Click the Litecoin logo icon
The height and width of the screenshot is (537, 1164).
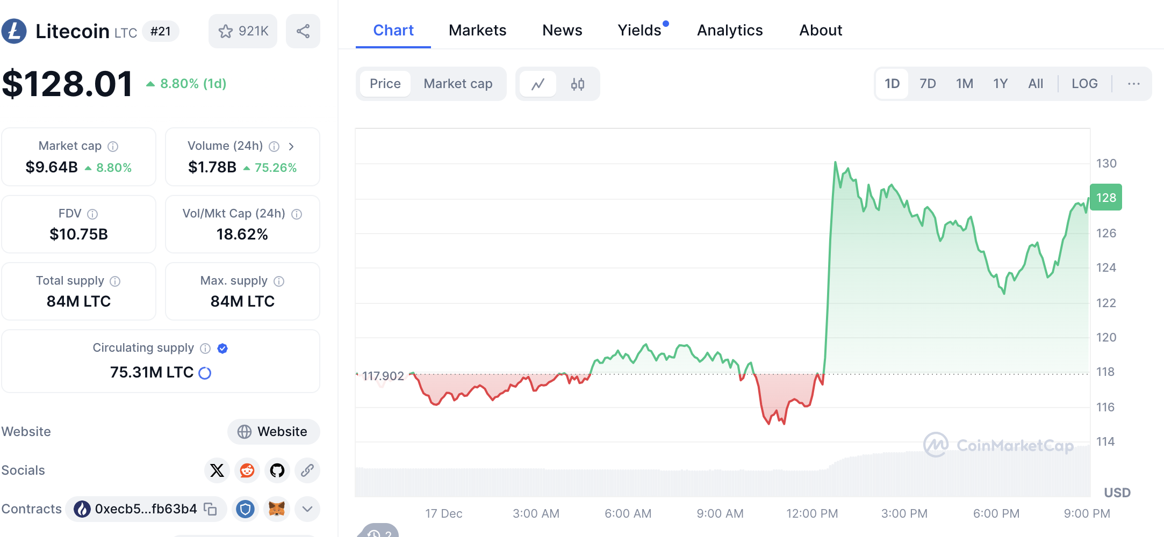pos(14,31)
